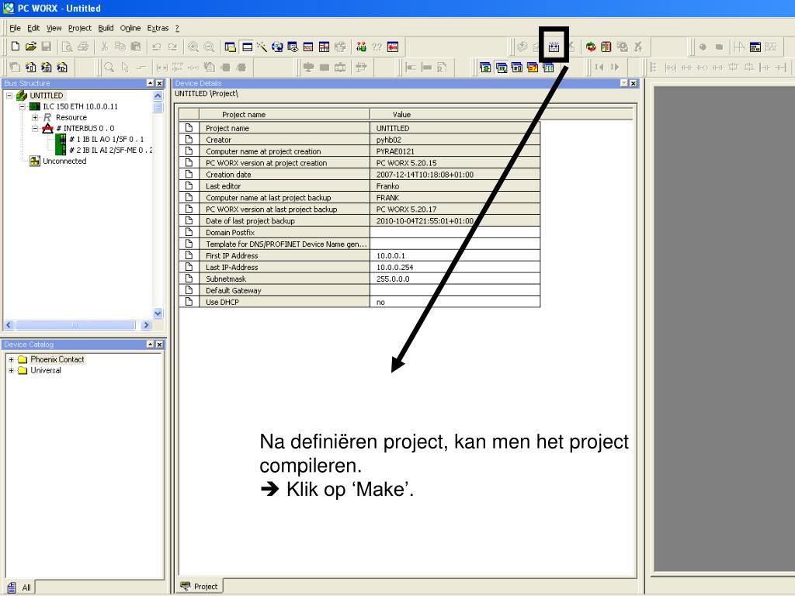
Task: Close the Device Details panel
Action: coord(634,83)
